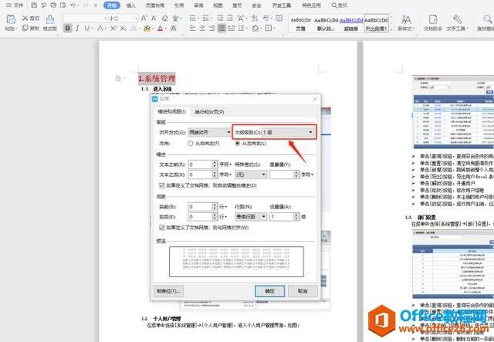
Task: Click the Cancel button in dialog
Action: click(303, 291)
